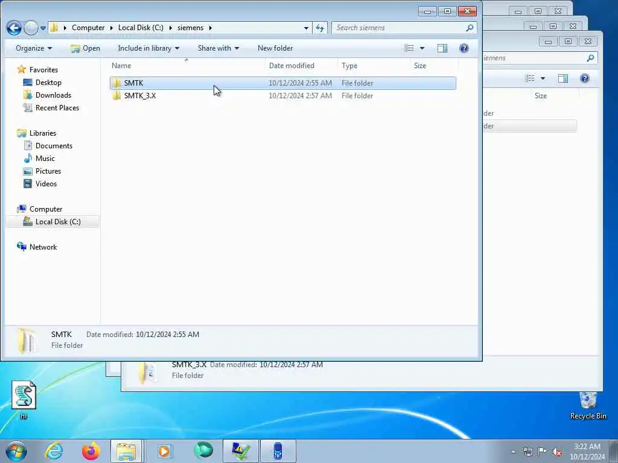Open the view options dropdown arrow

(422, 48)
